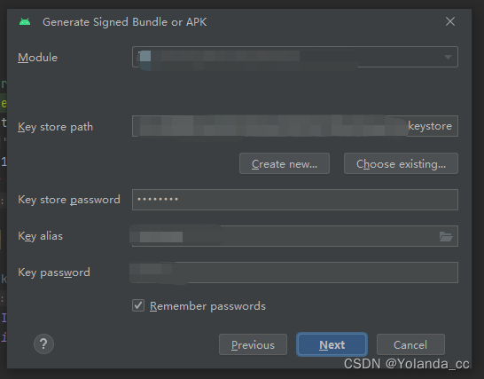The width and height of the screenshot is (484, 379).
Task: Click the Remember passwords label text
Action: [207, 306]
